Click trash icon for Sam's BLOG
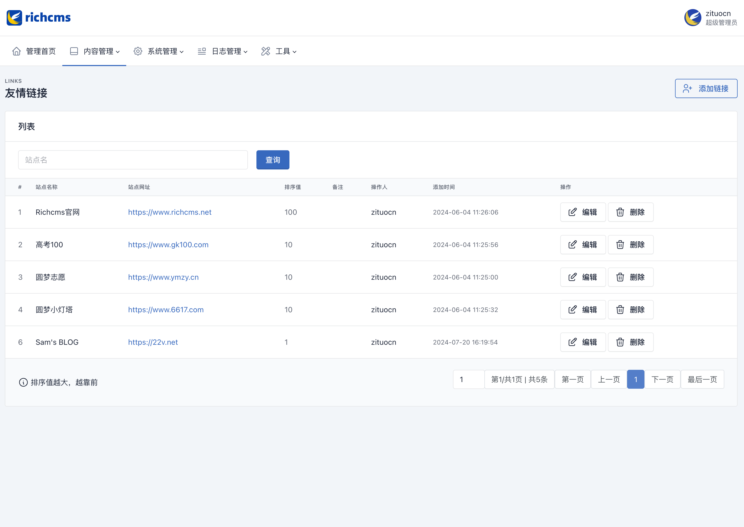Viewport: 744px width, 527px height. pyautogui.click(x=620, y=342)
